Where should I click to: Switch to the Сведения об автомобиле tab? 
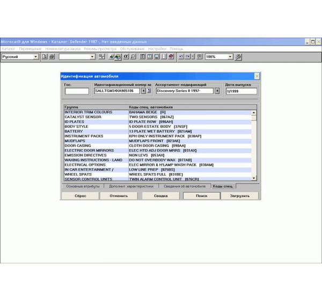tap(184, 186)
